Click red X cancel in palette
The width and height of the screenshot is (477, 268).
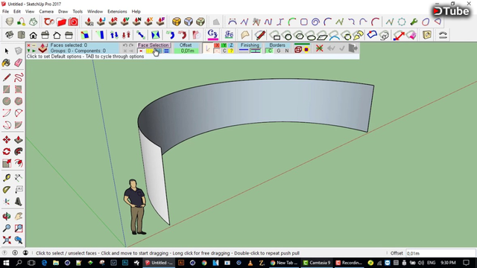point(319,48)
